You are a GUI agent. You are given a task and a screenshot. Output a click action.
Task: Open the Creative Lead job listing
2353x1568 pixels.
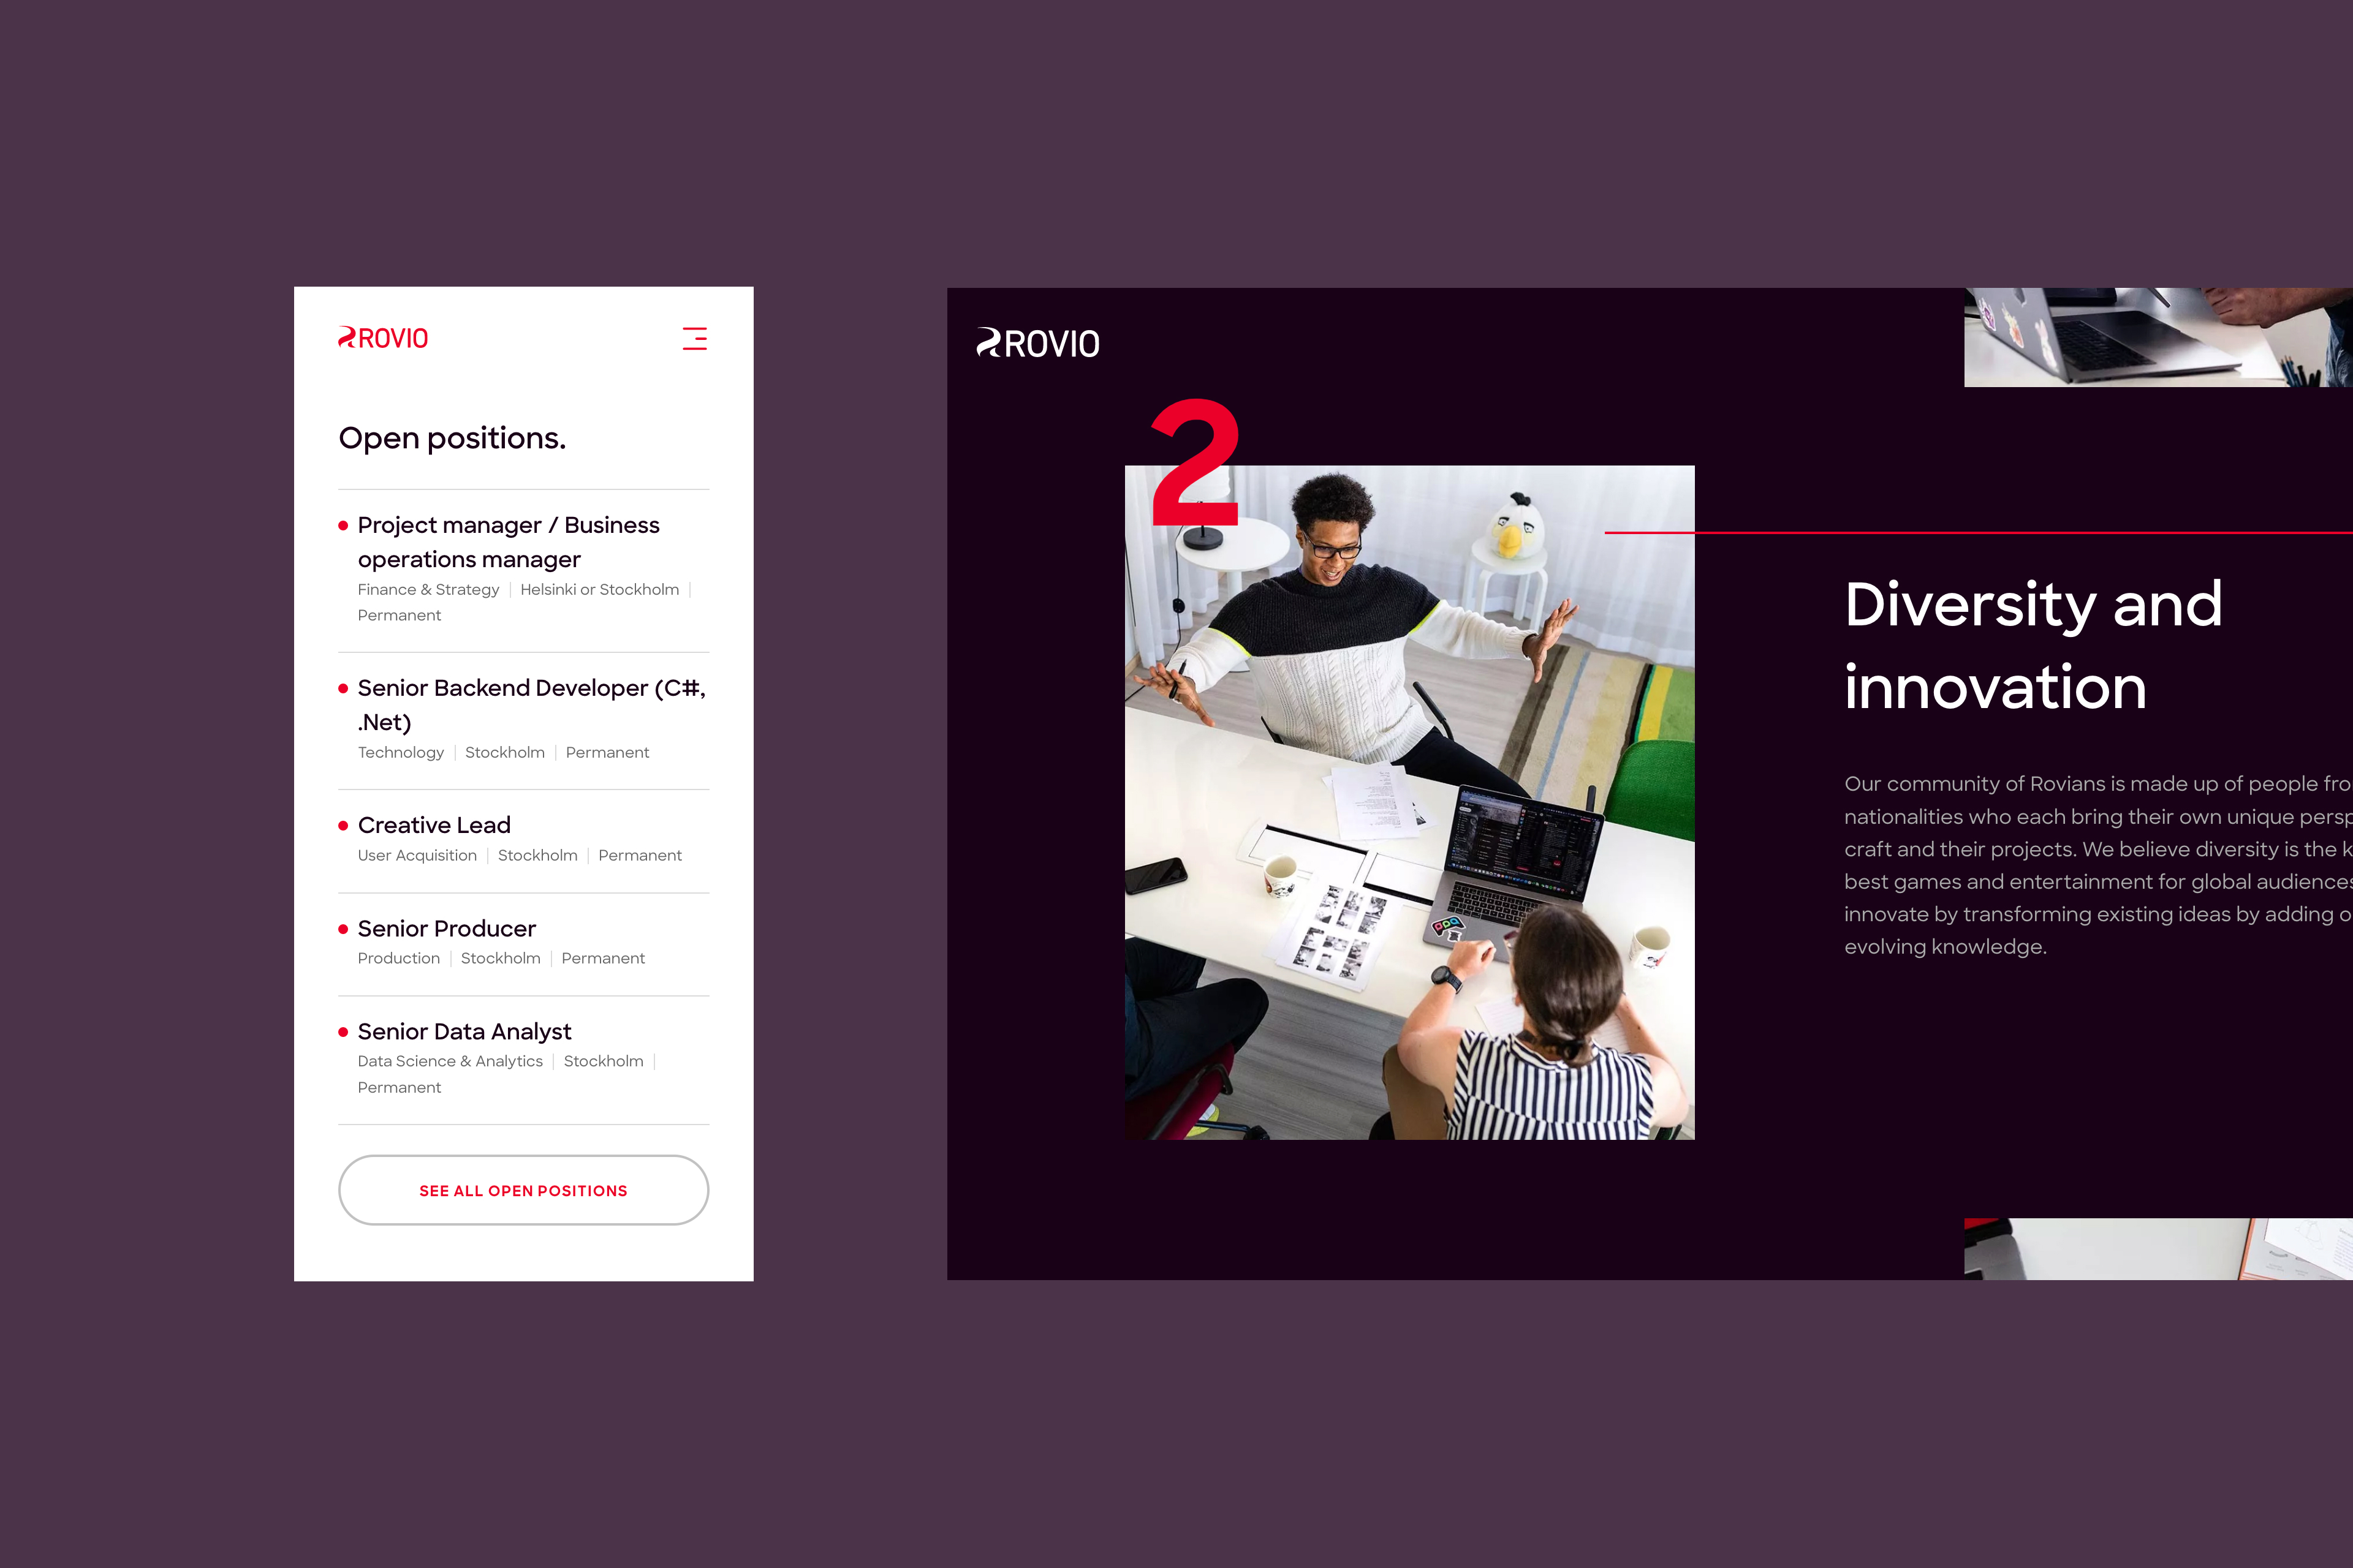click(434, 825)
